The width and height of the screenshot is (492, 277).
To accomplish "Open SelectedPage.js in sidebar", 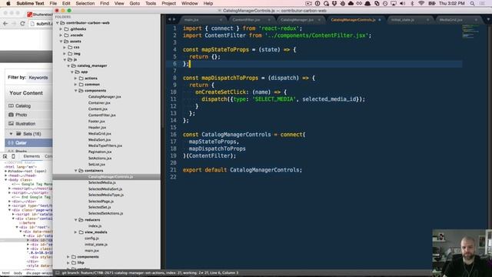I will click(101, 202).
